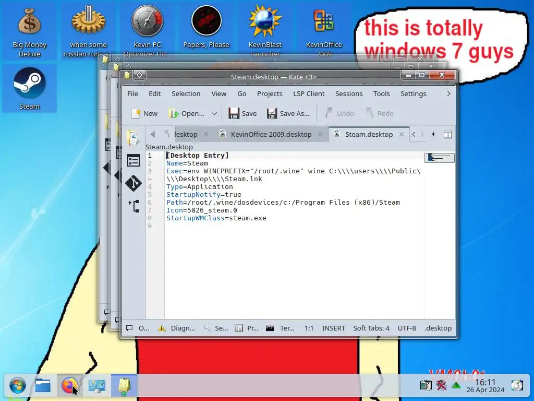Click line 2 'Name=Steam' in editor
The image size is (534, 401).
pyautogui.click(x=187, y=163)
